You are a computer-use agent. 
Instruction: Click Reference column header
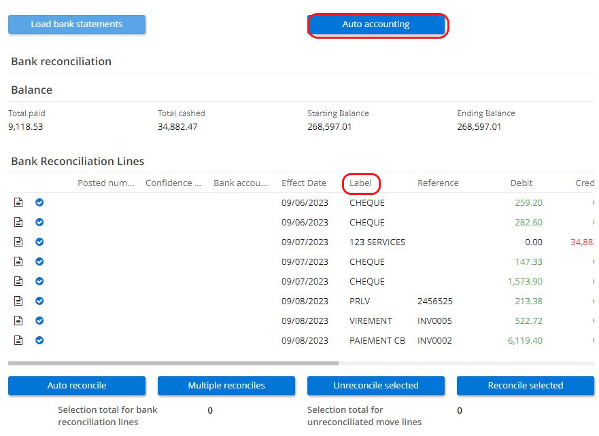coord(438,183)
